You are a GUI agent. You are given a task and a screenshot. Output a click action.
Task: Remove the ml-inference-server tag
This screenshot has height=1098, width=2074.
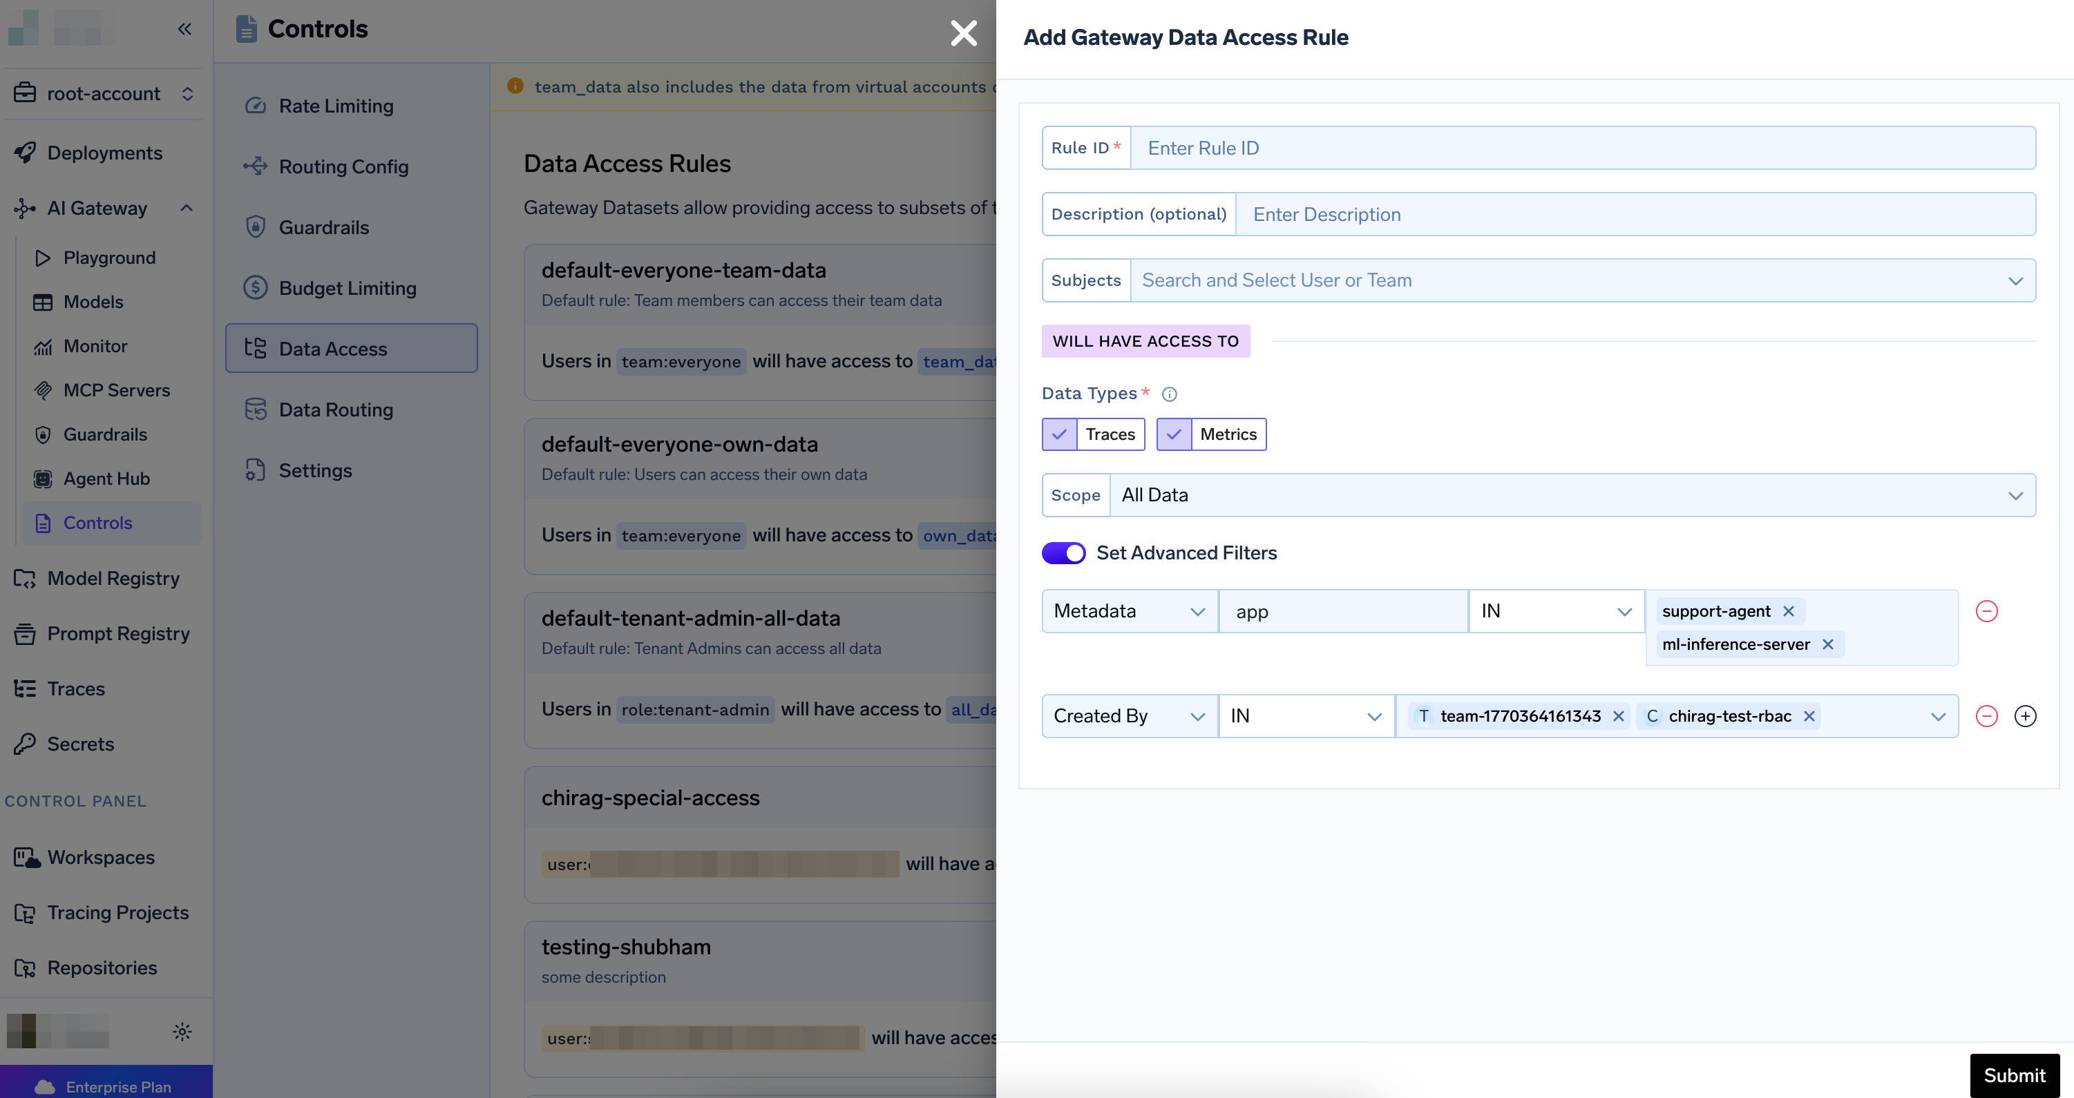point(1827,644)
